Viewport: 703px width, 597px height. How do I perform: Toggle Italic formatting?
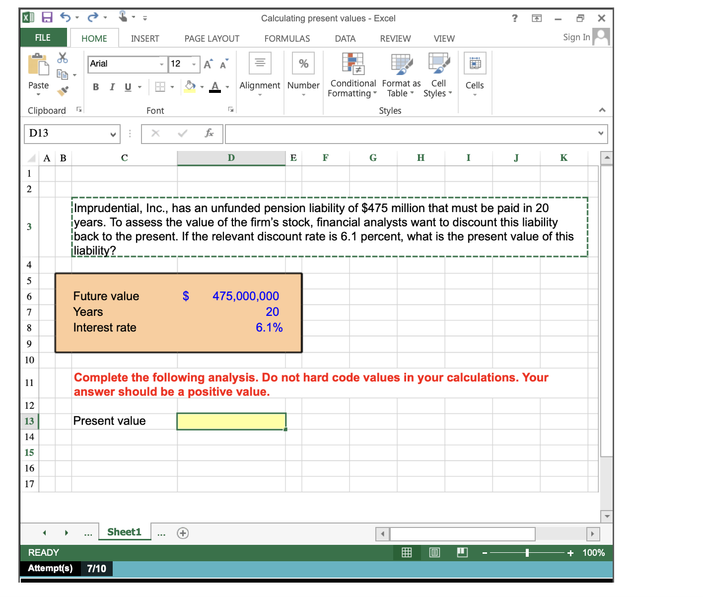point(112,87)
